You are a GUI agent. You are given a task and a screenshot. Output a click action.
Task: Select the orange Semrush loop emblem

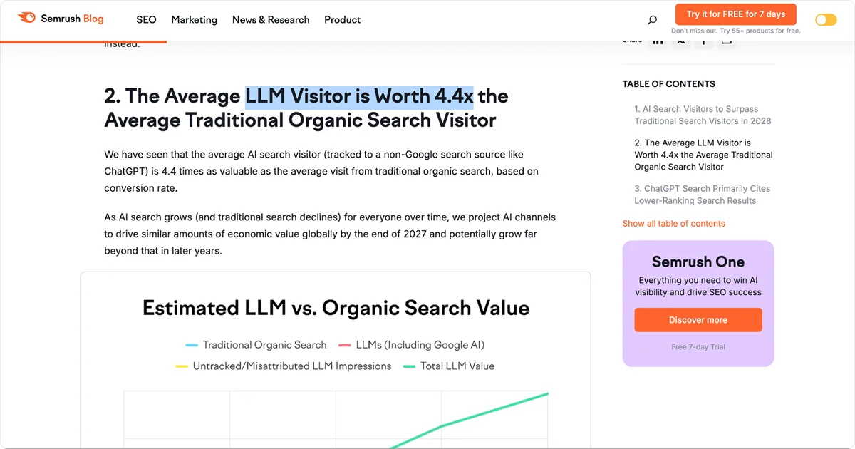coord(26,18)
